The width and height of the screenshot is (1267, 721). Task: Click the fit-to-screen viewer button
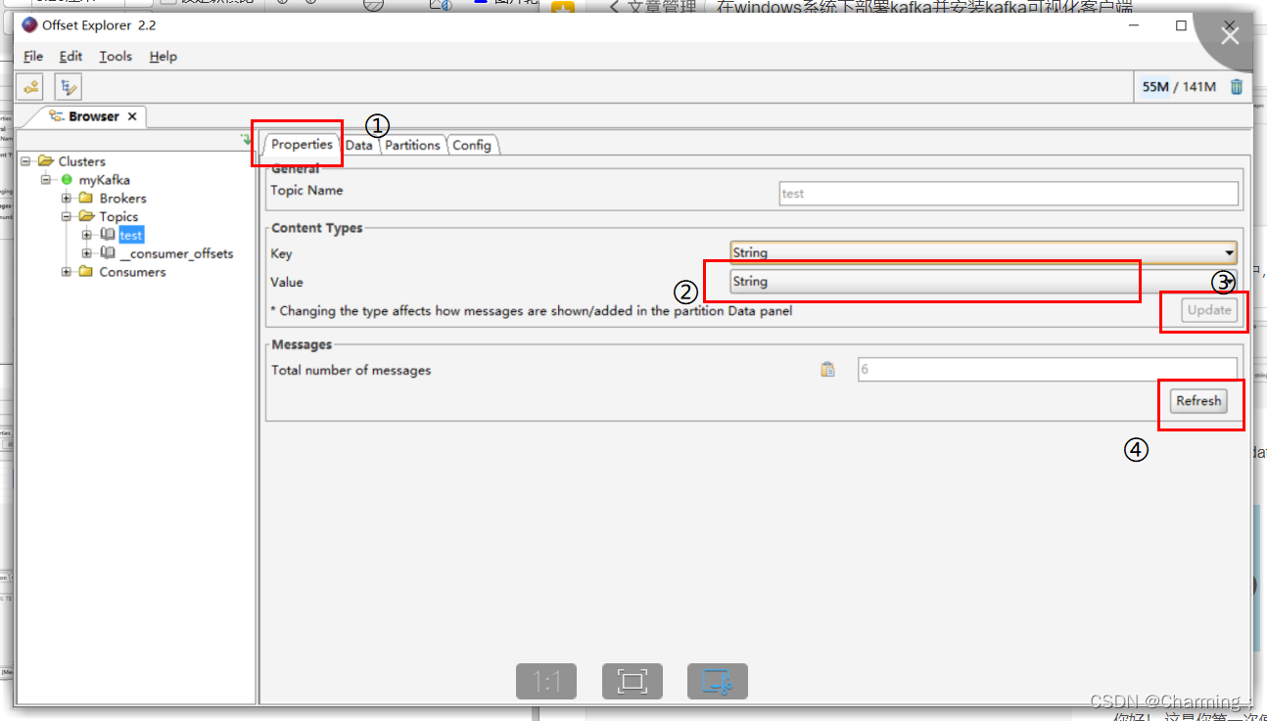pyautogui.click(x=633, y=681)
